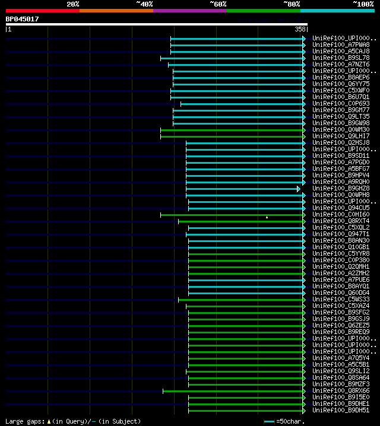380x426 pixels.
Task: Click the red 20% identity legend segment
Action: click(x=43, y=11)
